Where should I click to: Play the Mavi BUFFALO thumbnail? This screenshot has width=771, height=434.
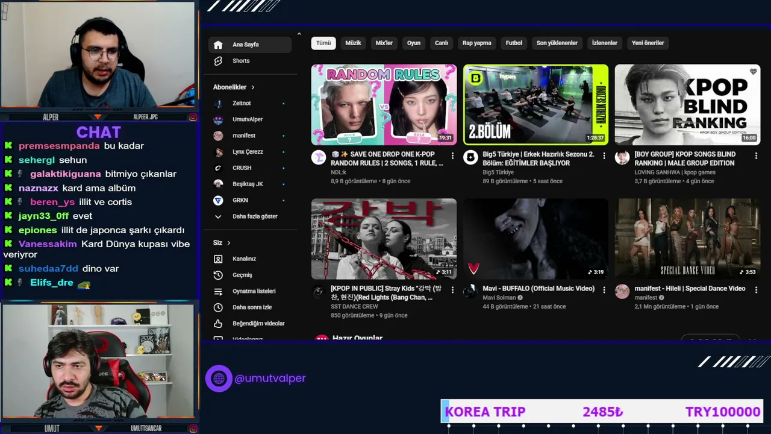[535, 239]
